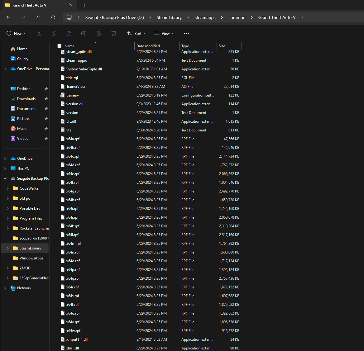The image size is (364, 351).
Task: Open the See more ellipsis menu
Action: 186,33
